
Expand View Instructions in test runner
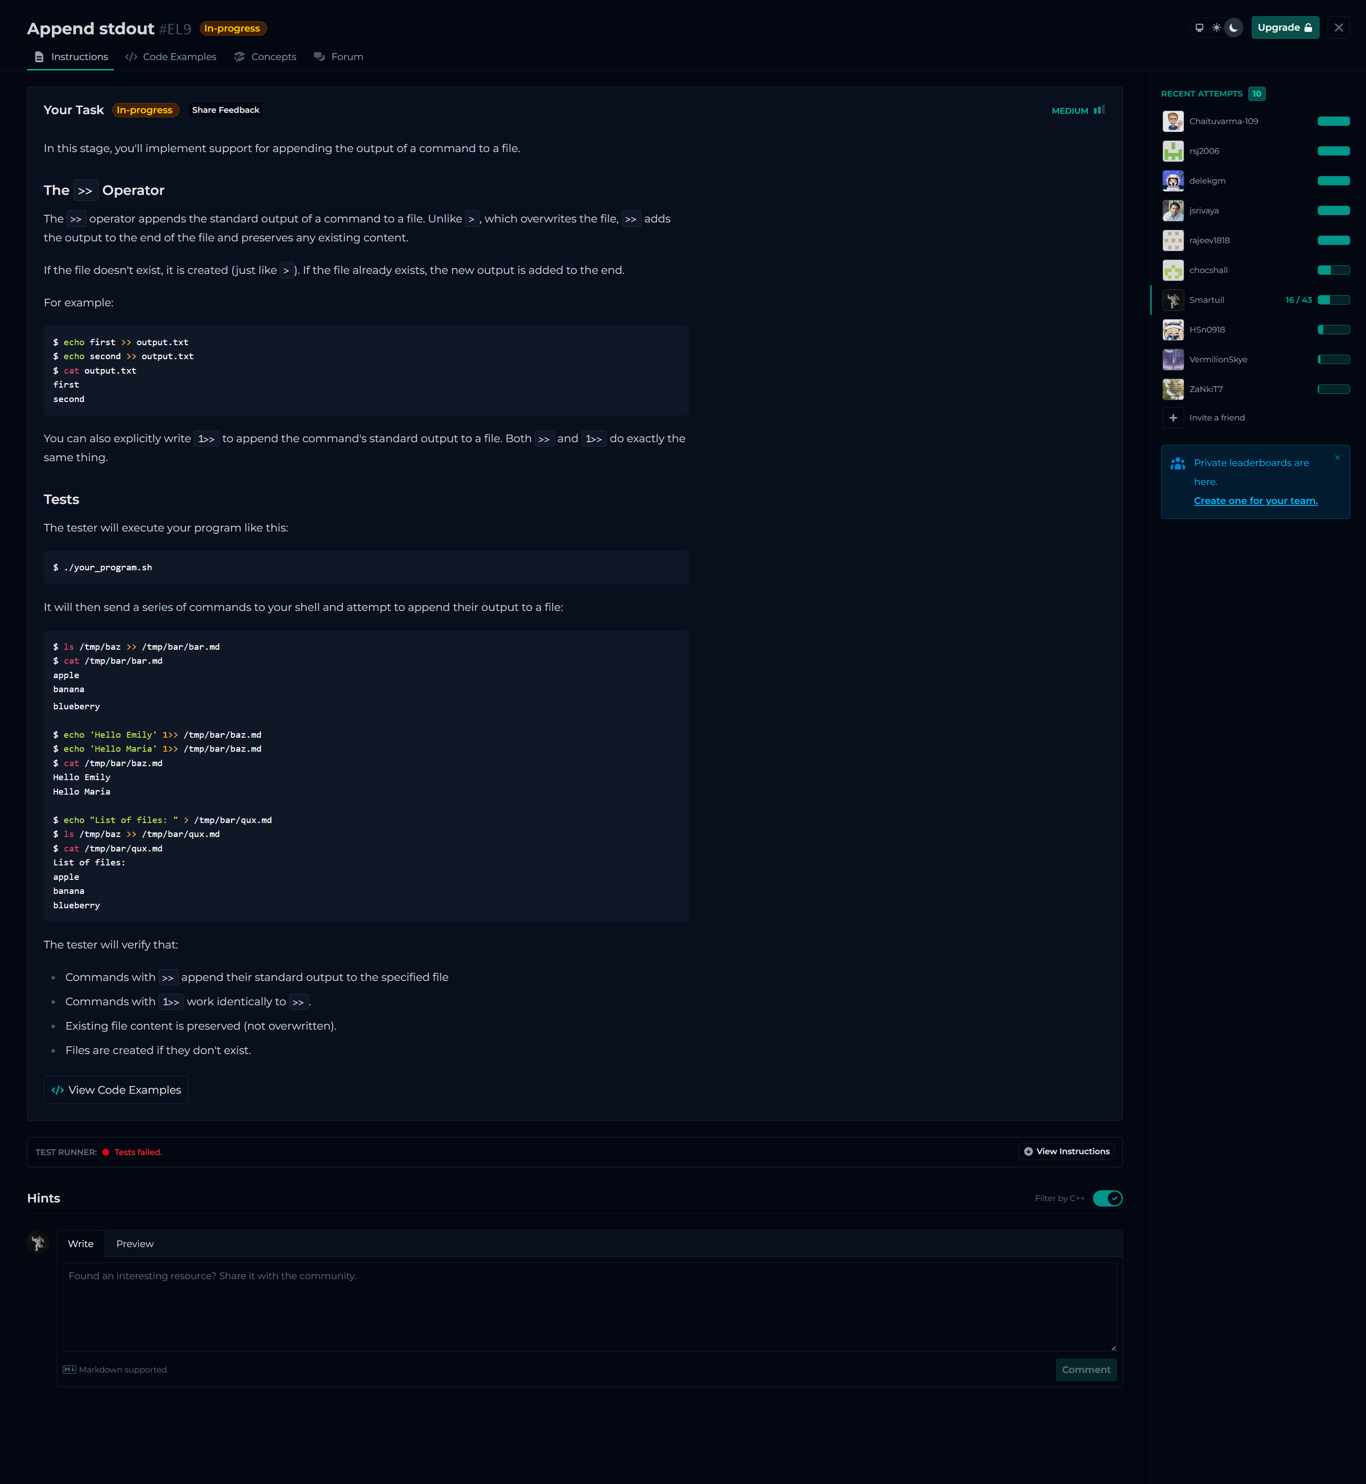tap(1066, 1151)
